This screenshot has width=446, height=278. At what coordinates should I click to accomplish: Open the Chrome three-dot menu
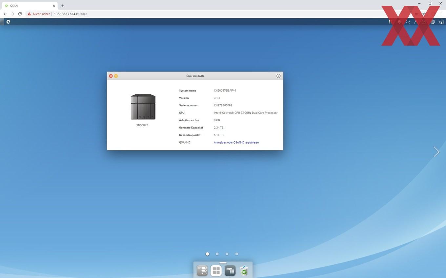441,14
